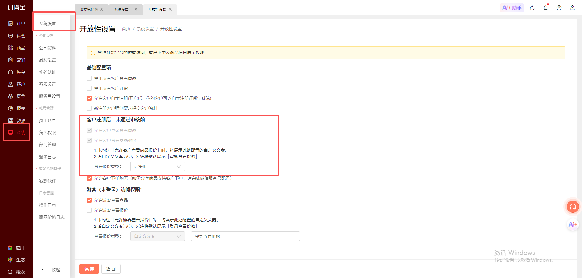This screenshot has height=278, width=582.
Task: Open the 订单 orders sidebar icon
Action: click(x=11, y=24)
